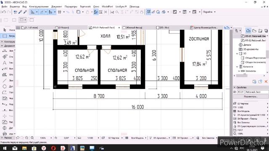The width and height of the screenshot is (269, 151).
Task: Open Yandex Browser from taskbar
Action: 44,148
